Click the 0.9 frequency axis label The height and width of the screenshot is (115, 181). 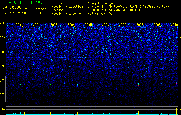pyautogui.click(x=3, y=66)
